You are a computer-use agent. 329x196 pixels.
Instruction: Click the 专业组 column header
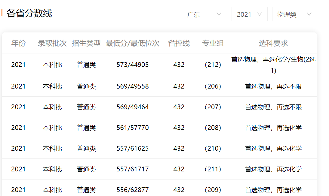click(x=213, y=43)
